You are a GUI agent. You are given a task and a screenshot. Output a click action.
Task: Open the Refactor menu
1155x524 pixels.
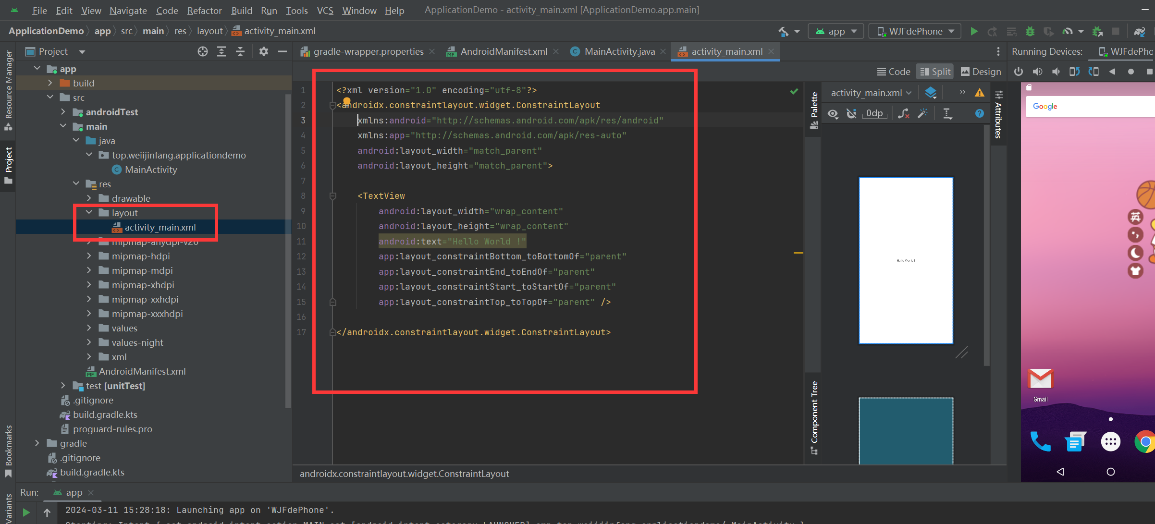(x=204, y=10)
